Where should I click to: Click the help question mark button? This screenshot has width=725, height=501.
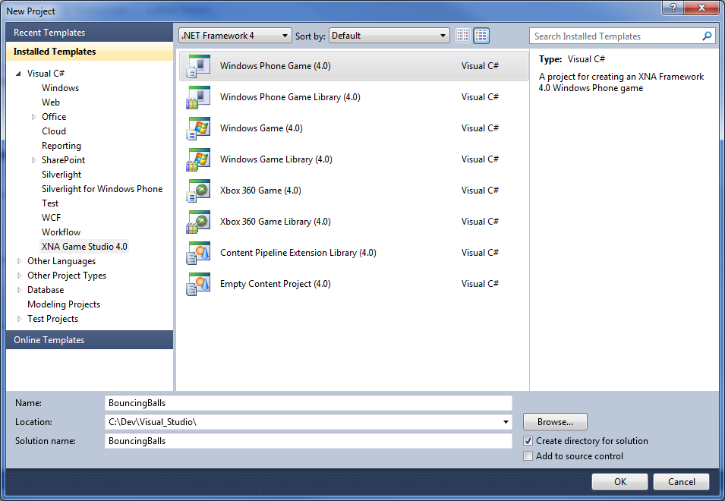point(673,8)
